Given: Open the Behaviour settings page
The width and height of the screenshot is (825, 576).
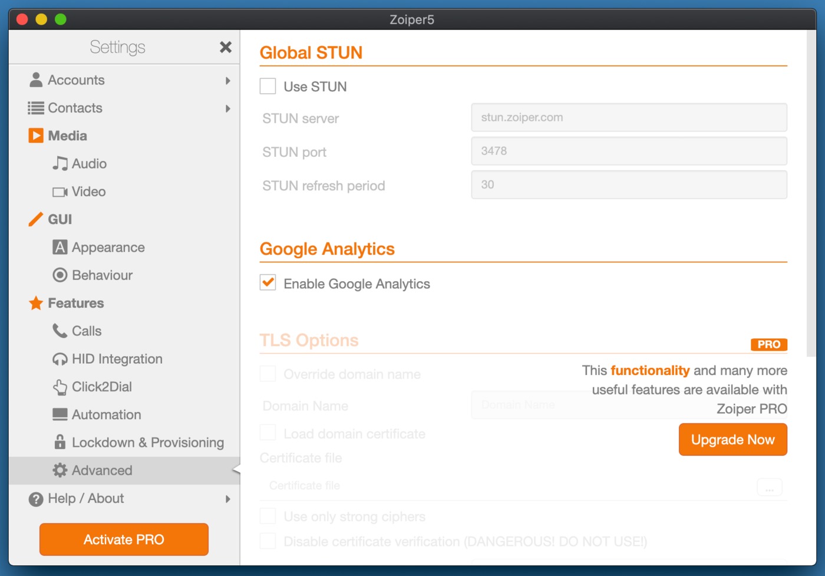Looking at the screenshot, I should [124, 275].
